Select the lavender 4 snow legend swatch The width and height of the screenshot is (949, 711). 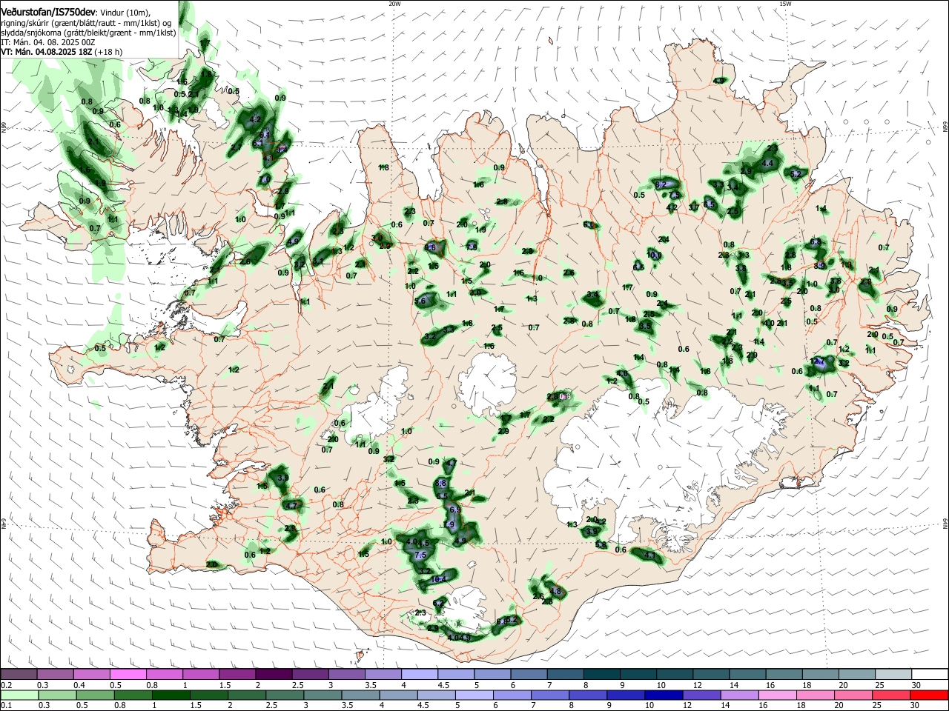coord(419,675)
